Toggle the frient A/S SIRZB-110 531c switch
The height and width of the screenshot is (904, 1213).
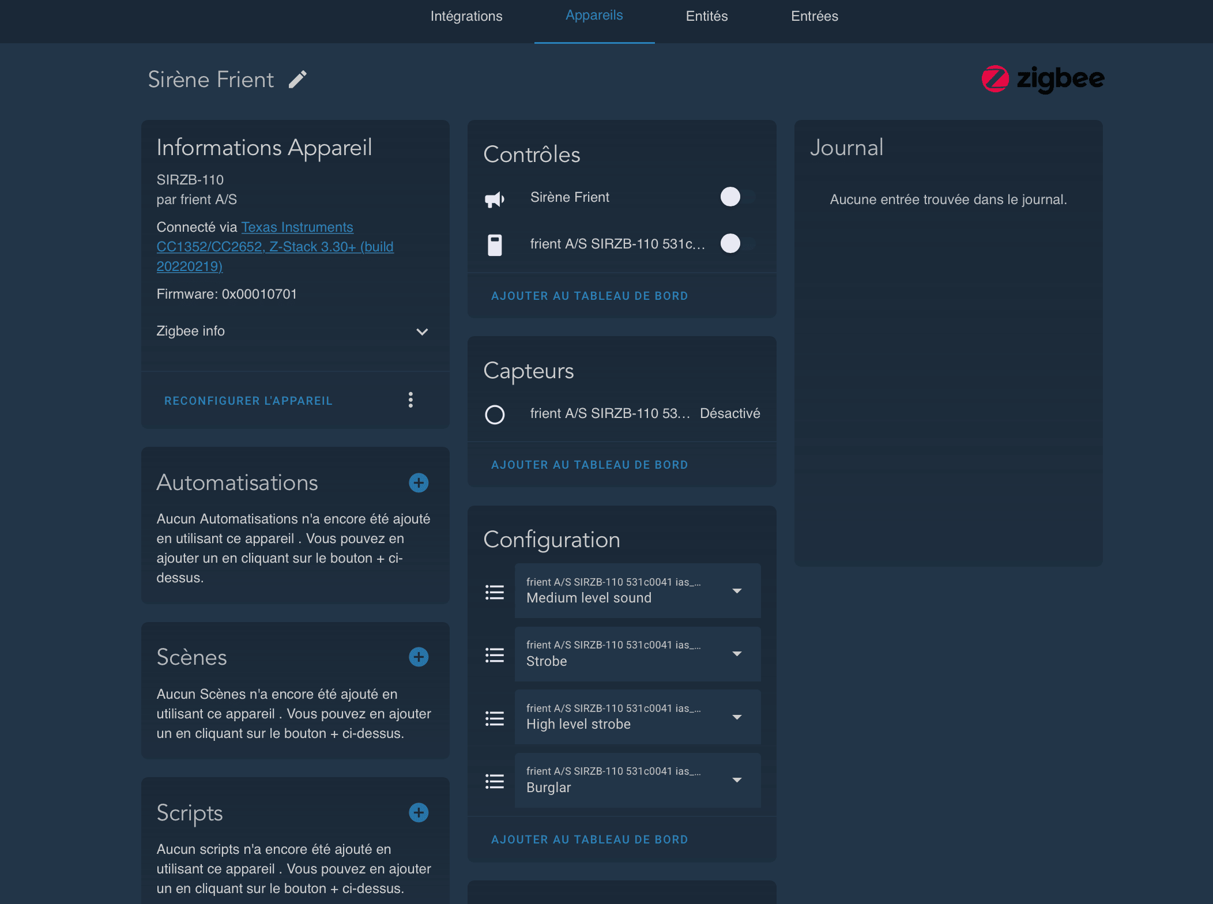pyautogui.click(x=737, y=244)
